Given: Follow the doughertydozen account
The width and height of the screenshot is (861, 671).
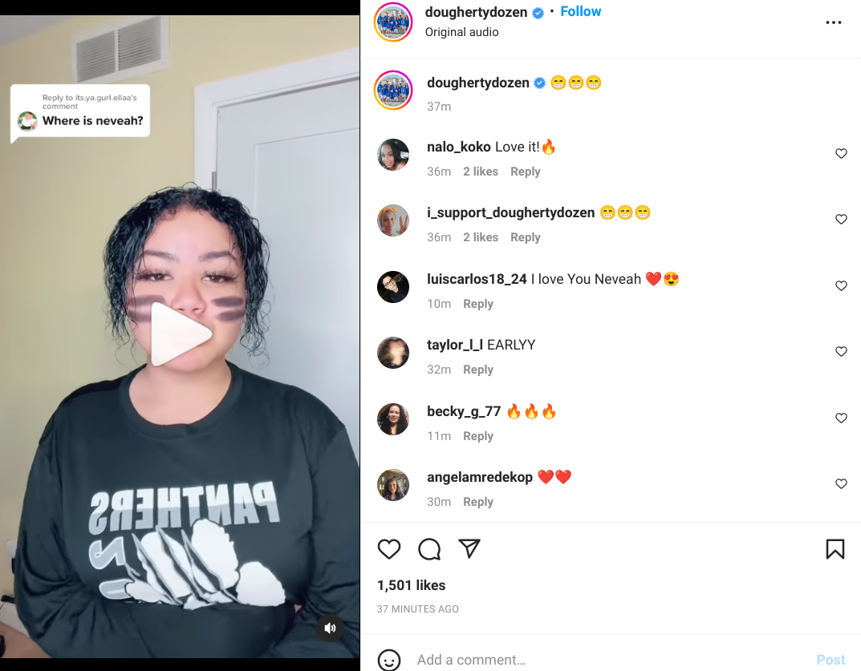Looking at the screenshot, I should [x=580, y=11].
